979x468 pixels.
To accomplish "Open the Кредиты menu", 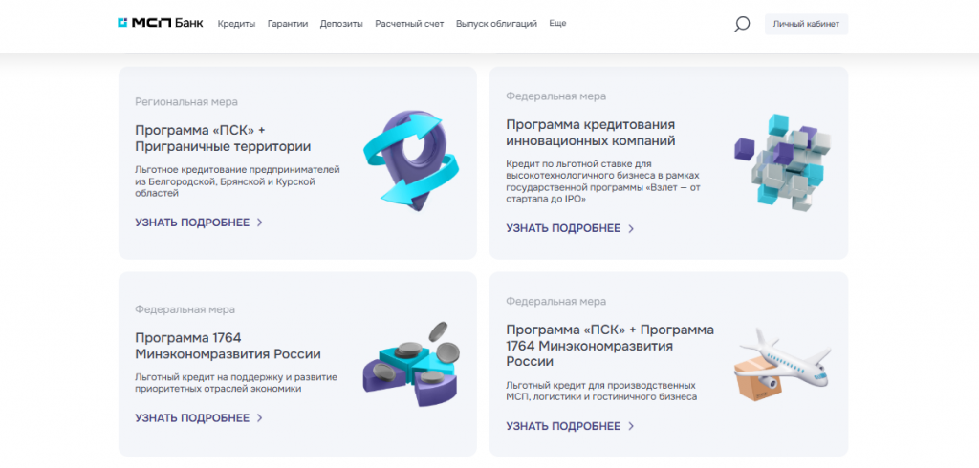I will click(237, 24).
